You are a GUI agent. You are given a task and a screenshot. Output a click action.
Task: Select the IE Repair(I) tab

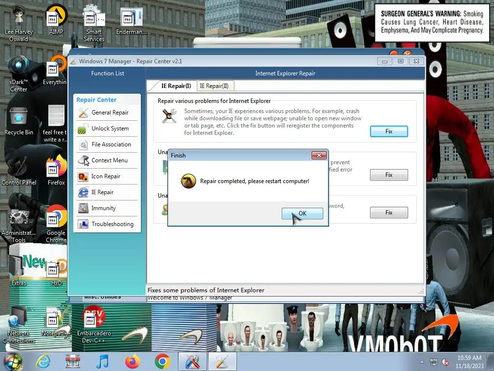[176, 86]
